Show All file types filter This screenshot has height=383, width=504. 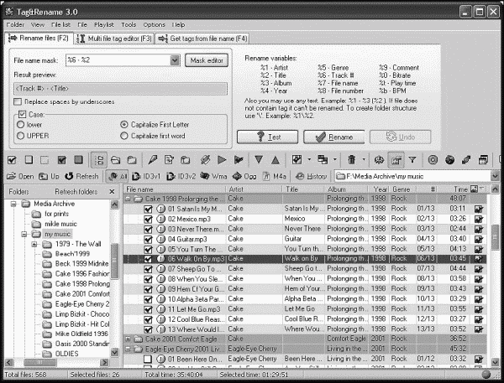tap(118, 177)
